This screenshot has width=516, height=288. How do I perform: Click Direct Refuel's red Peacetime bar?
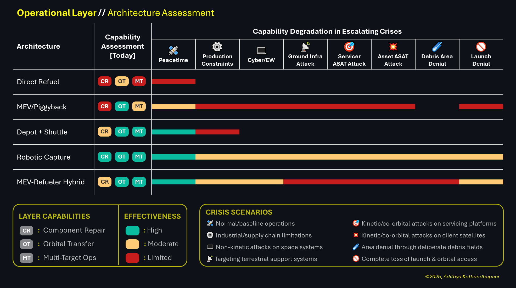173,82
